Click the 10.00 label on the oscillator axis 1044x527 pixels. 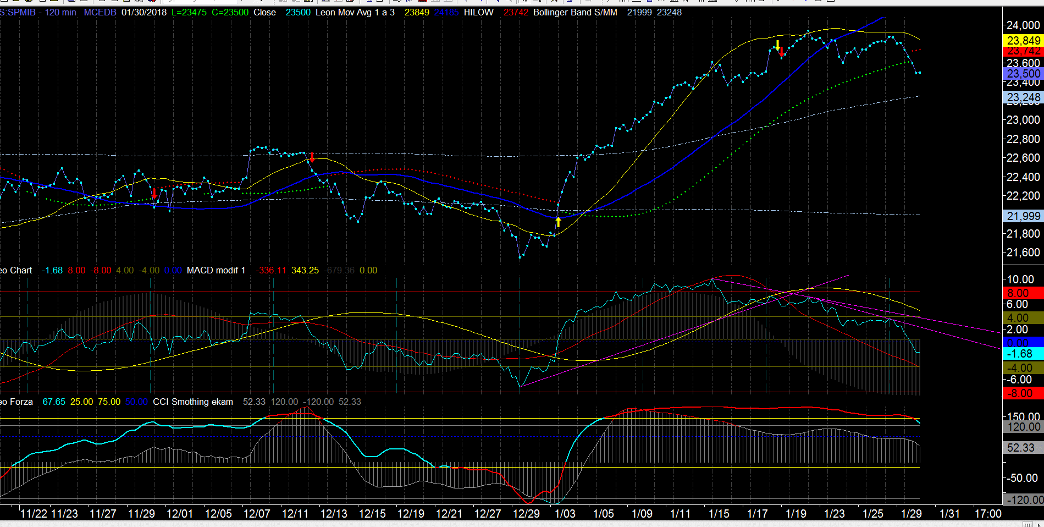1020,279
